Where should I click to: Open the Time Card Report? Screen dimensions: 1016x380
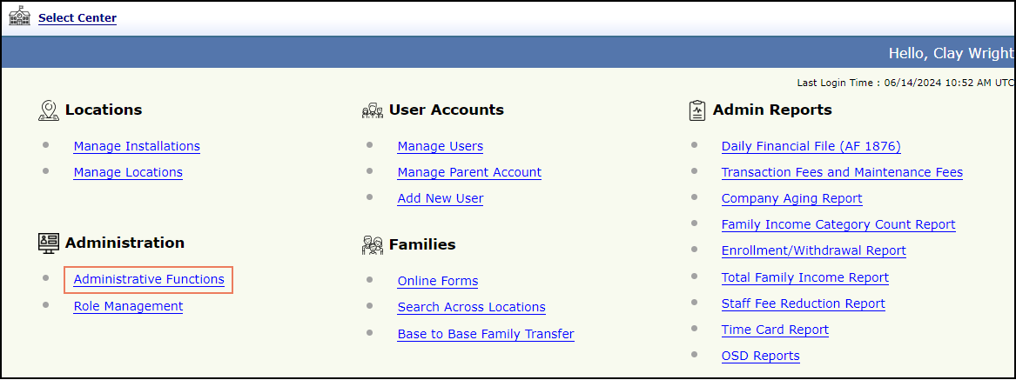coord(775,330)
